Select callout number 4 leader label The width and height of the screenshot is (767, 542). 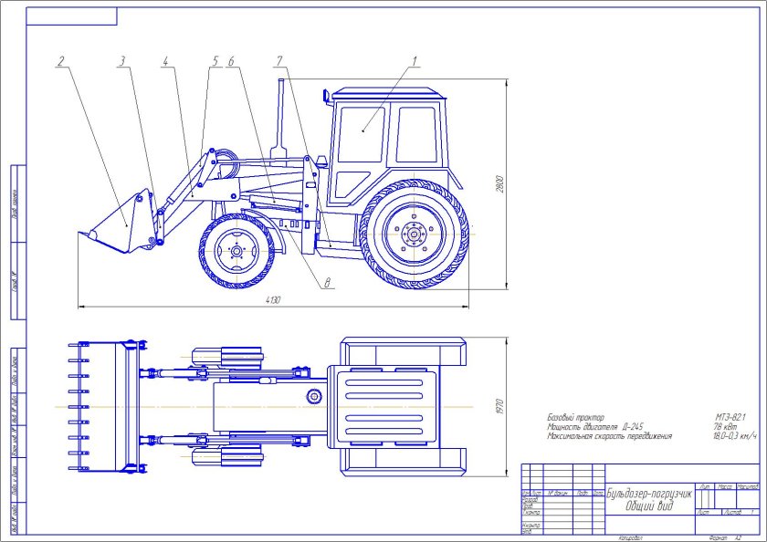click(165, 62)
